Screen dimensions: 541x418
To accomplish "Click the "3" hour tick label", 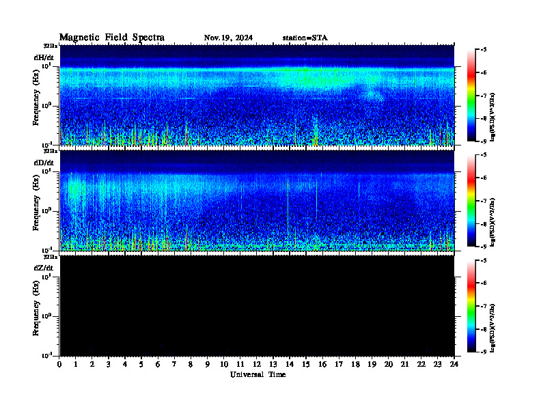I will tap(109, 364).
